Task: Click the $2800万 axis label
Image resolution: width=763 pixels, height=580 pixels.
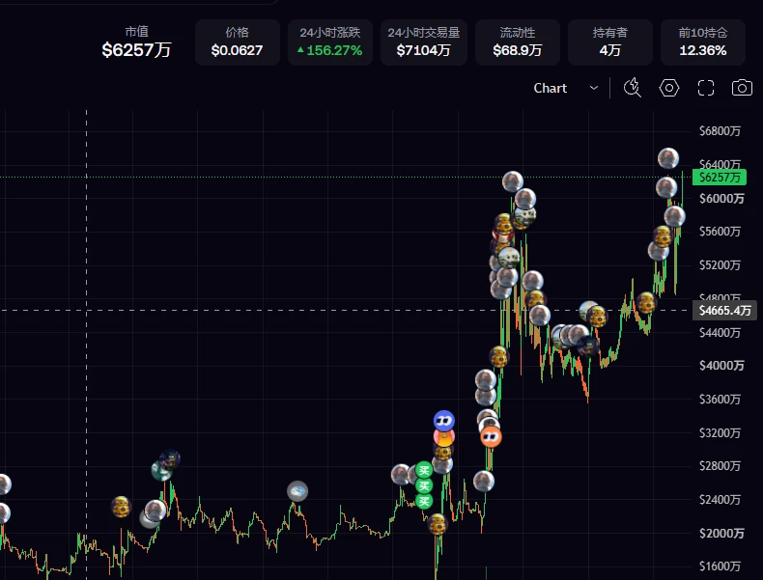Action: click(720, 466)
